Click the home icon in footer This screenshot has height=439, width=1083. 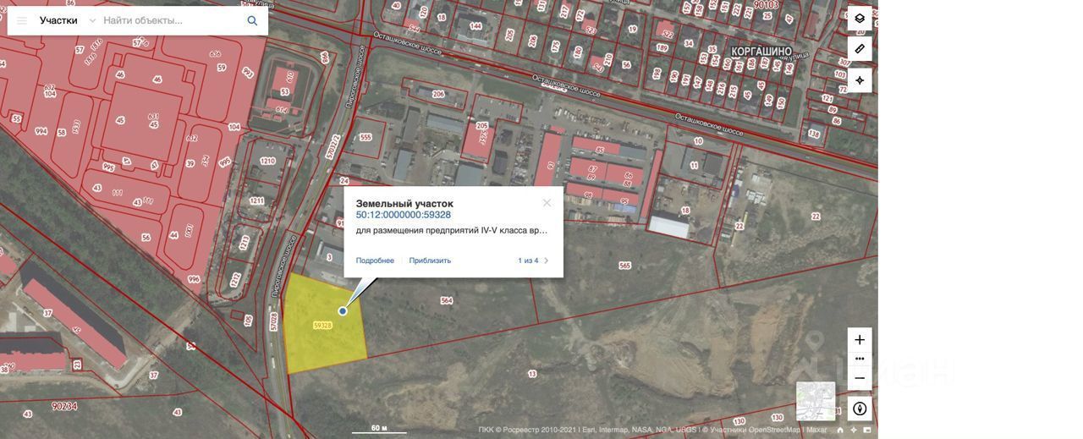pos(840,430)
